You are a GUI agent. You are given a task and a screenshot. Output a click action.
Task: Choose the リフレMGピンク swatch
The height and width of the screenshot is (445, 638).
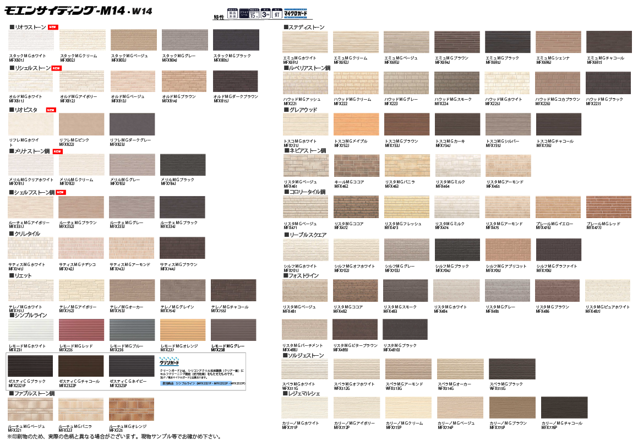(x=81, y=124)
